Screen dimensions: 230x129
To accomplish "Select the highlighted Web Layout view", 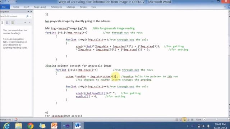I will click(x=184, y=120).
